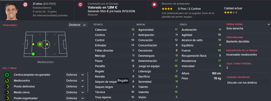The image size is (271, 101).
Task: Open the star coach report icon
Action: point(154,5)
